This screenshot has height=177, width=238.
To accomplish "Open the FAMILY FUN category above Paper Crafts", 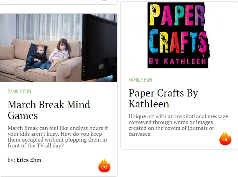I will (x=140, y=80).
